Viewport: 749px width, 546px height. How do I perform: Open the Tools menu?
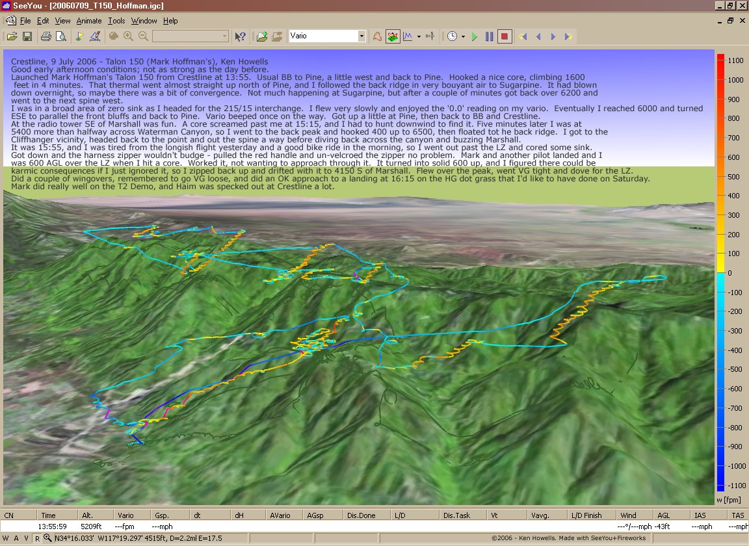point(116,21)
